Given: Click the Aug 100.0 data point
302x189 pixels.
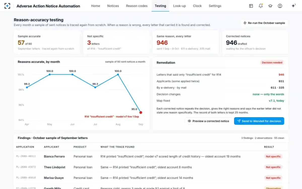Looking at the screenshot, I should point(118,74).
